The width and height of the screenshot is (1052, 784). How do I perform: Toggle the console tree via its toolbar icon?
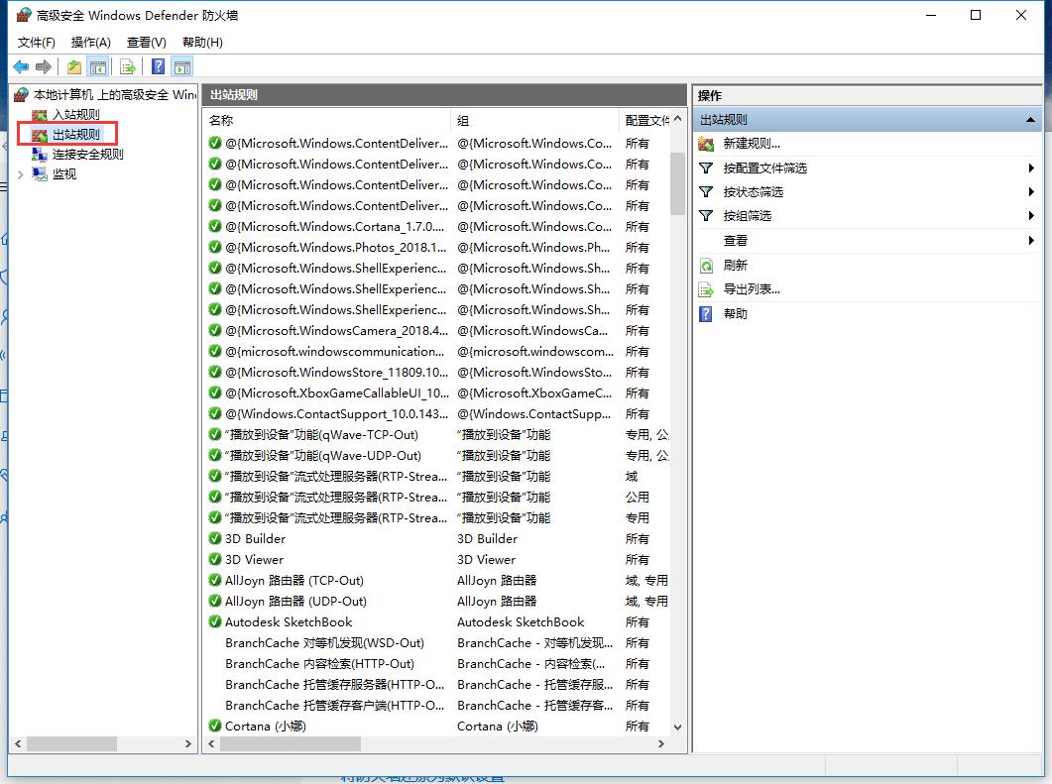[98, 67]
